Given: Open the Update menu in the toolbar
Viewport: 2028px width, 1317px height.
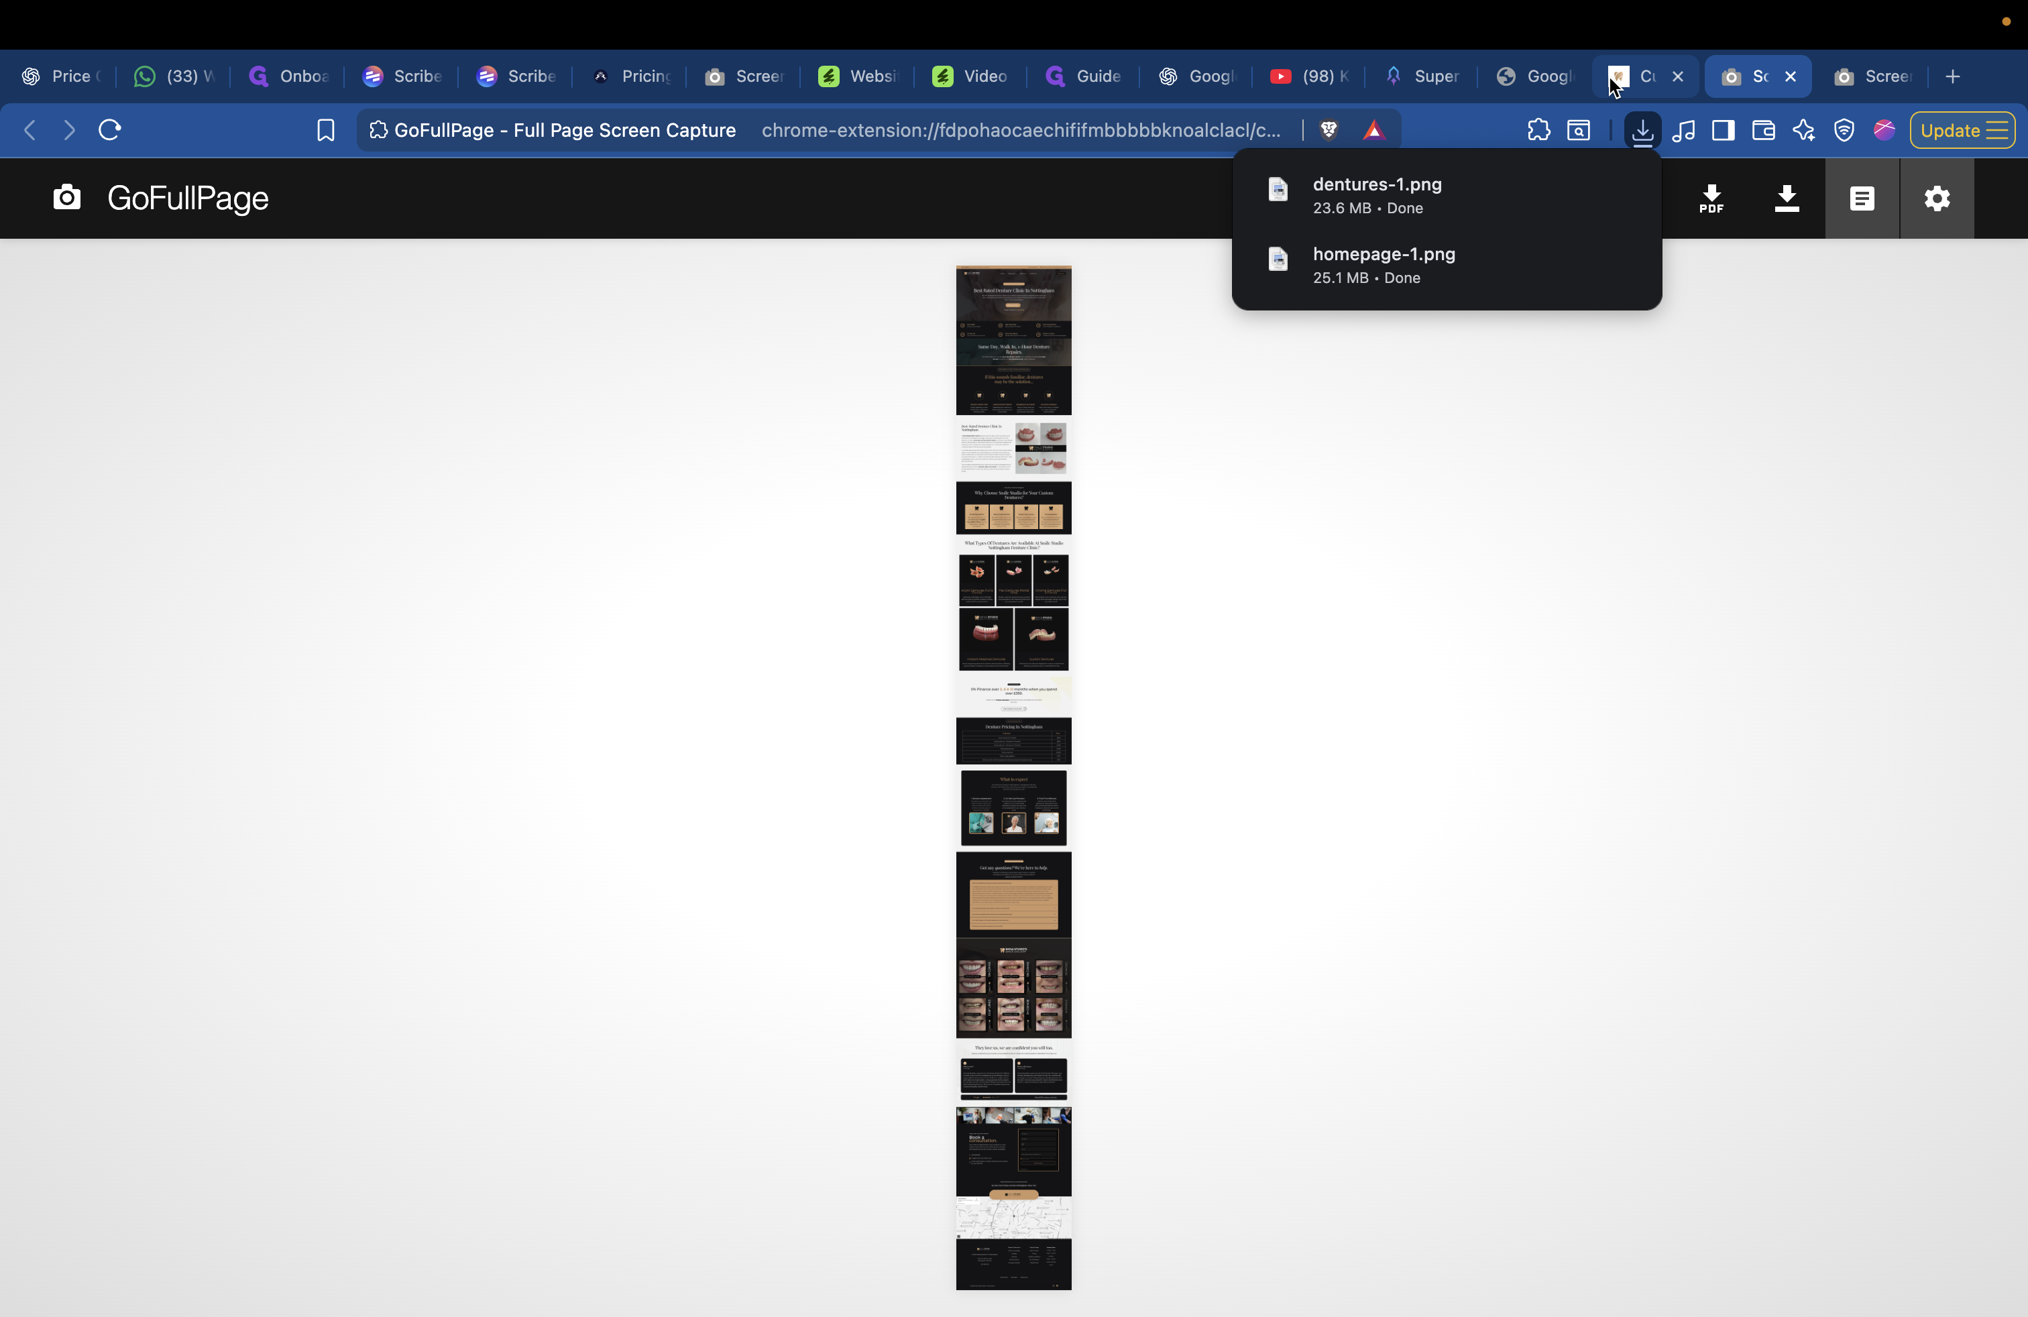Looking at the screenshot, I should (x=1962, y=129).
